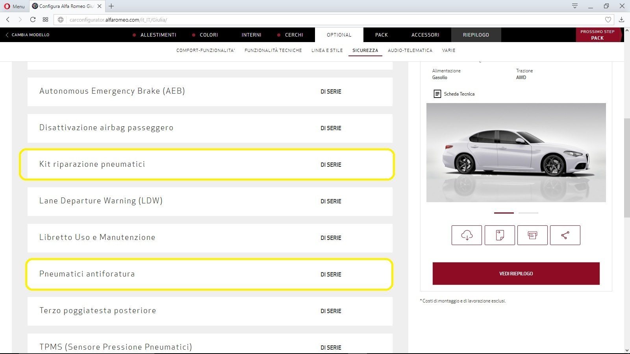Go back with browser back arrow
Image resolution: width=630 pixels, height=354 pixels.
[7, 20]
